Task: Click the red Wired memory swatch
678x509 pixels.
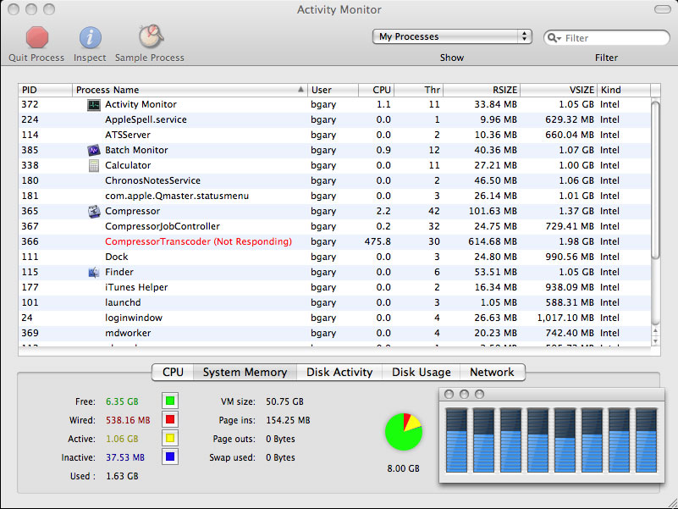Action: [x=170, y=419]
